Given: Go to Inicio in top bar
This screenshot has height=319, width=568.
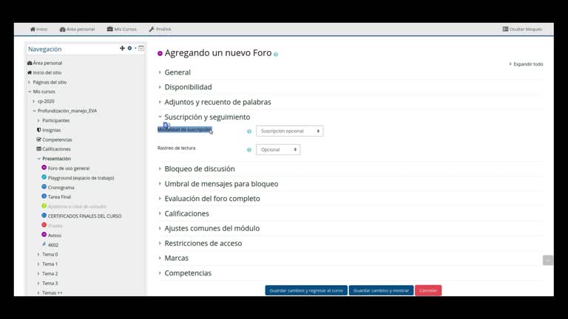Looking at the screenshot, I should [38, 29].
